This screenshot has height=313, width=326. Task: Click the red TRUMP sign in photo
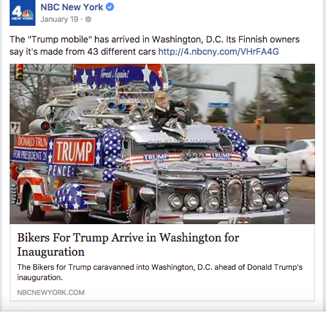[74, 152]
